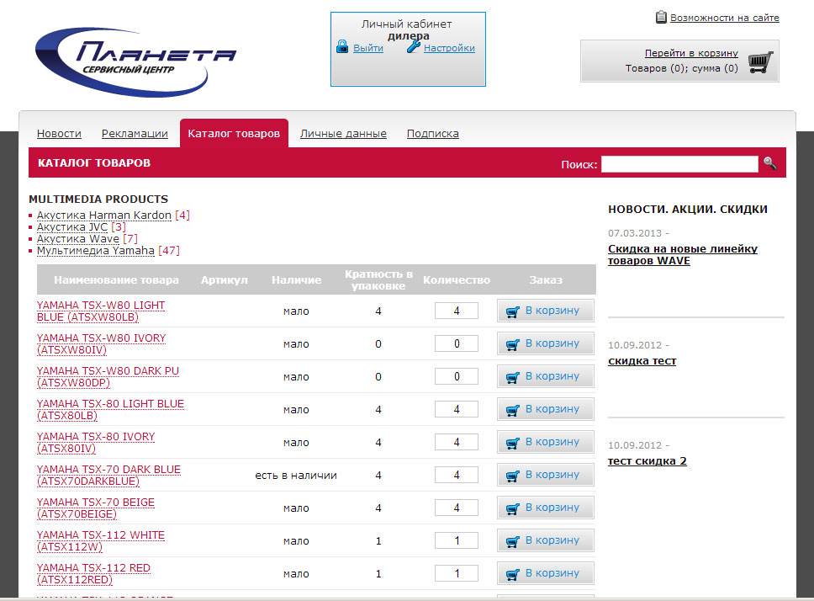The image size is (814, 601).
Task: Click the padlock icon beside Выйти
Action: 342,46
